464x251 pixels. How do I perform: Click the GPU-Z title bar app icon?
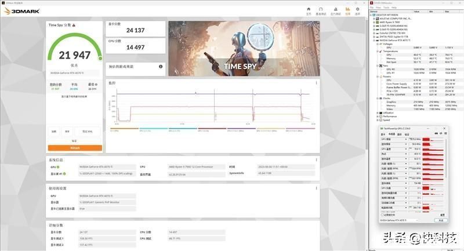[382, 129]
